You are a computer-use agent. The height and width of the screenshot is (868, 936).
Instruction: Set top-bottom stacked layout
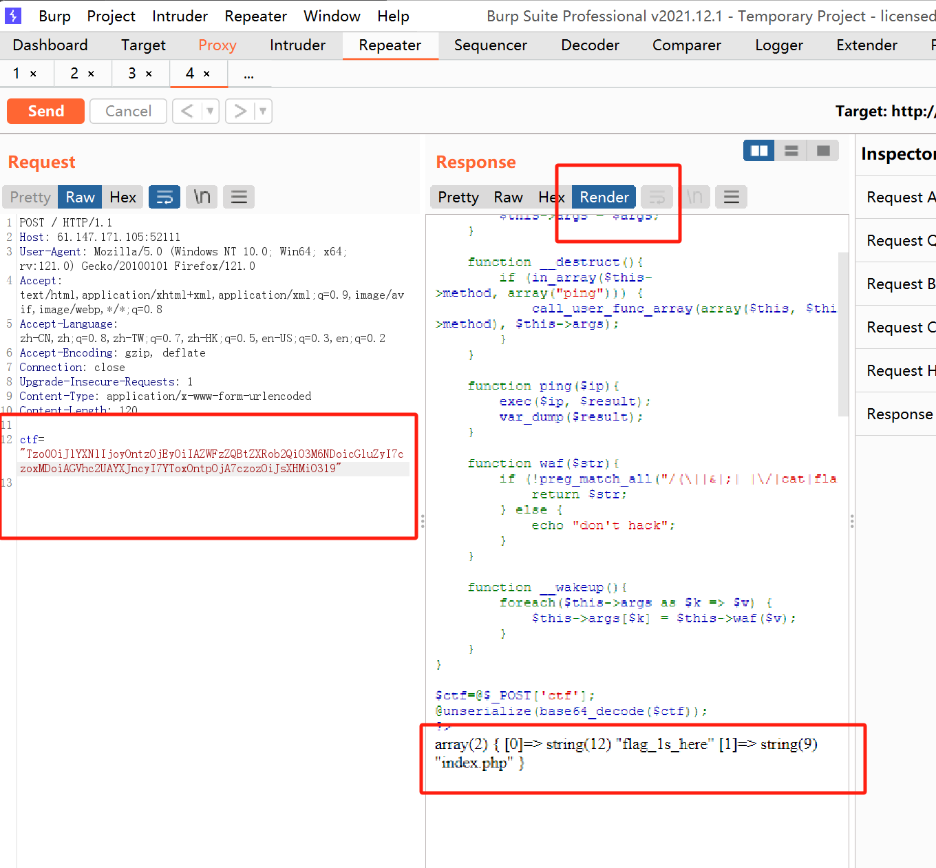click(791, 151)
